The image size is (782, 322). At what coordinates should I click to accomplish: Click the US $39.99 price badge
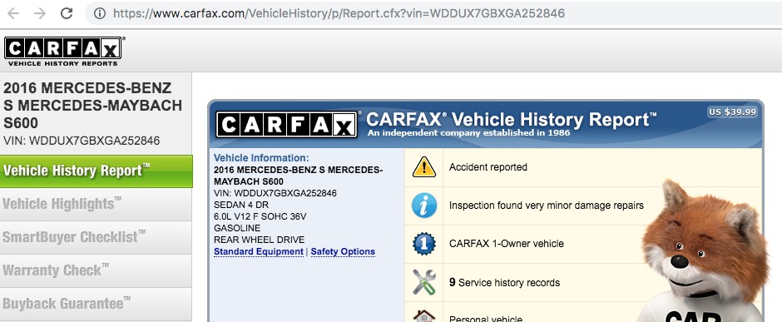[x=732, y=112]
